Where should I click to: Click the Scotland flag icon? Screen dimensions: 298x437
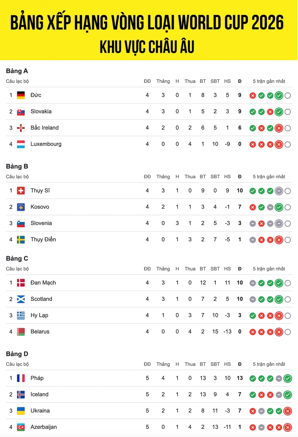(x=21, y=299)
